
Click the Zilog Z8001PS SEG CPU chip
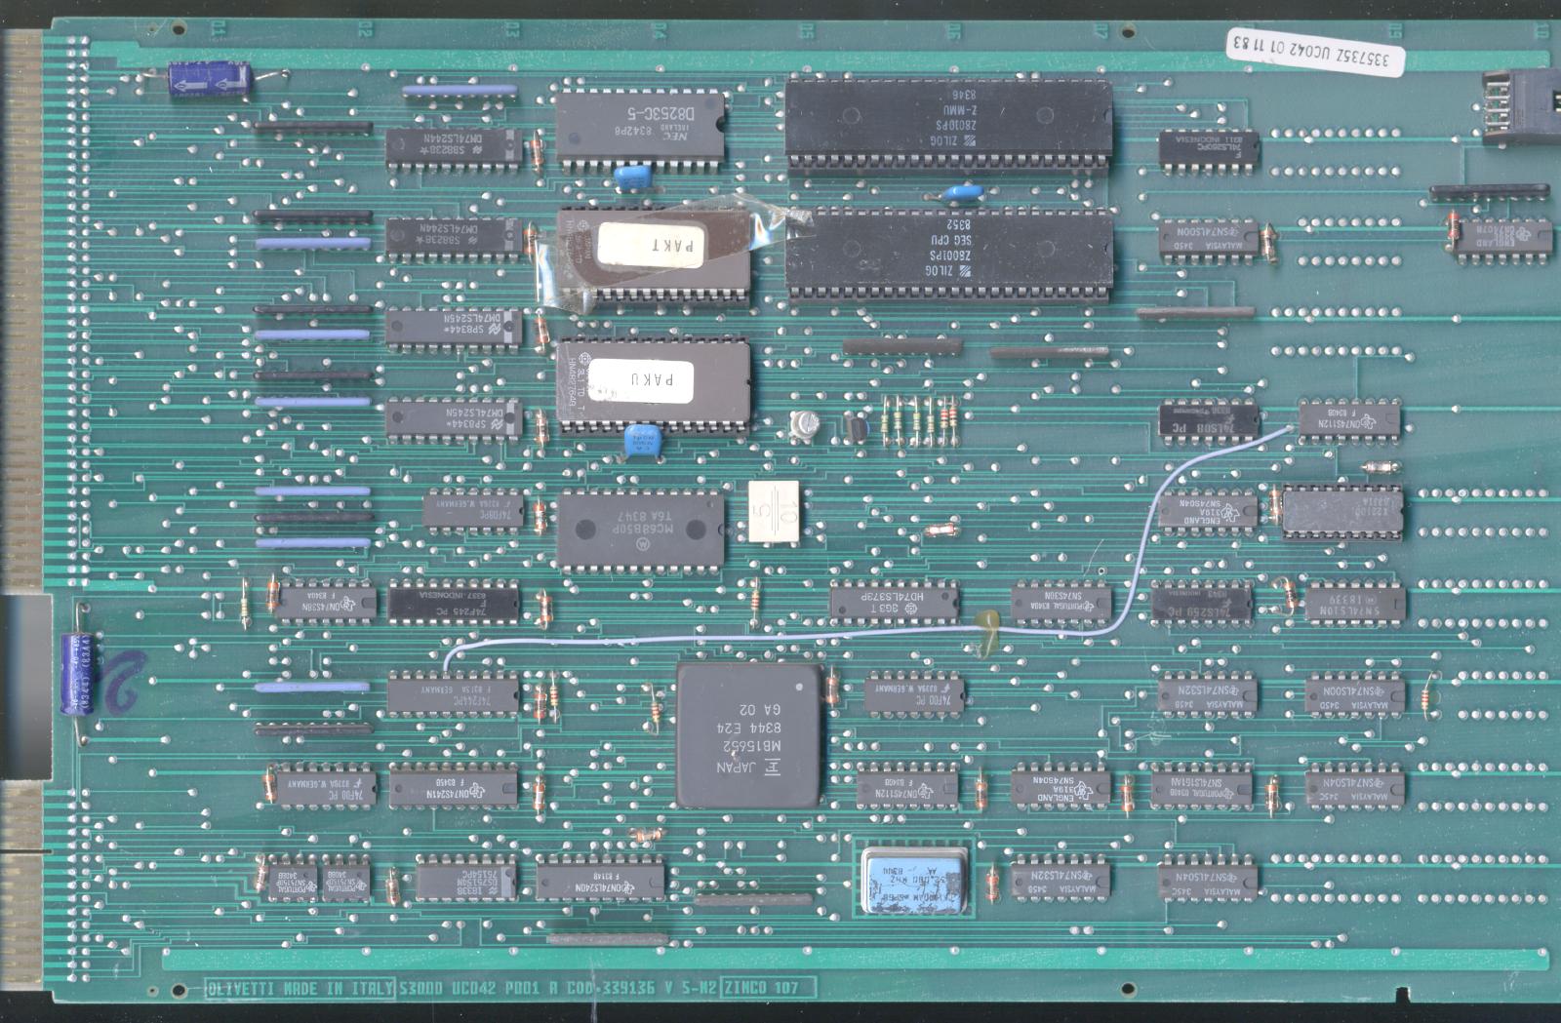click(948, 252)
